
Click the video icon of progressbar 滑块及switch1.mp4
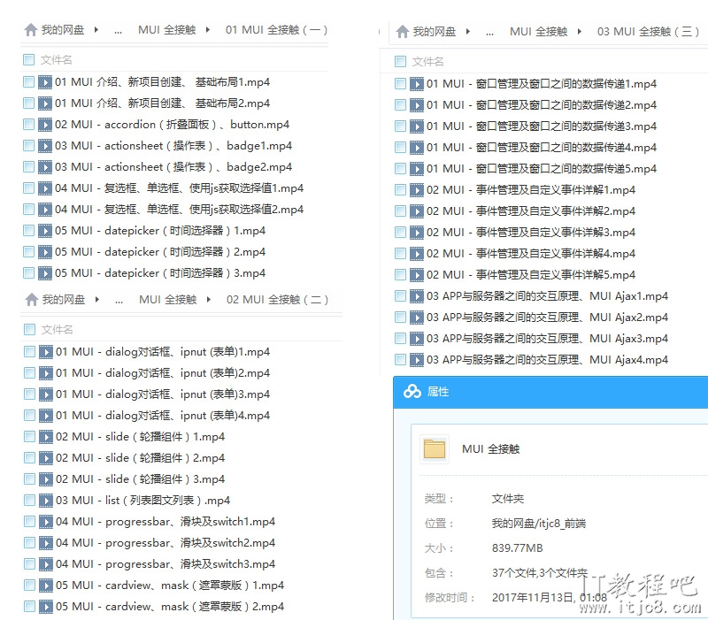(46, 521)
